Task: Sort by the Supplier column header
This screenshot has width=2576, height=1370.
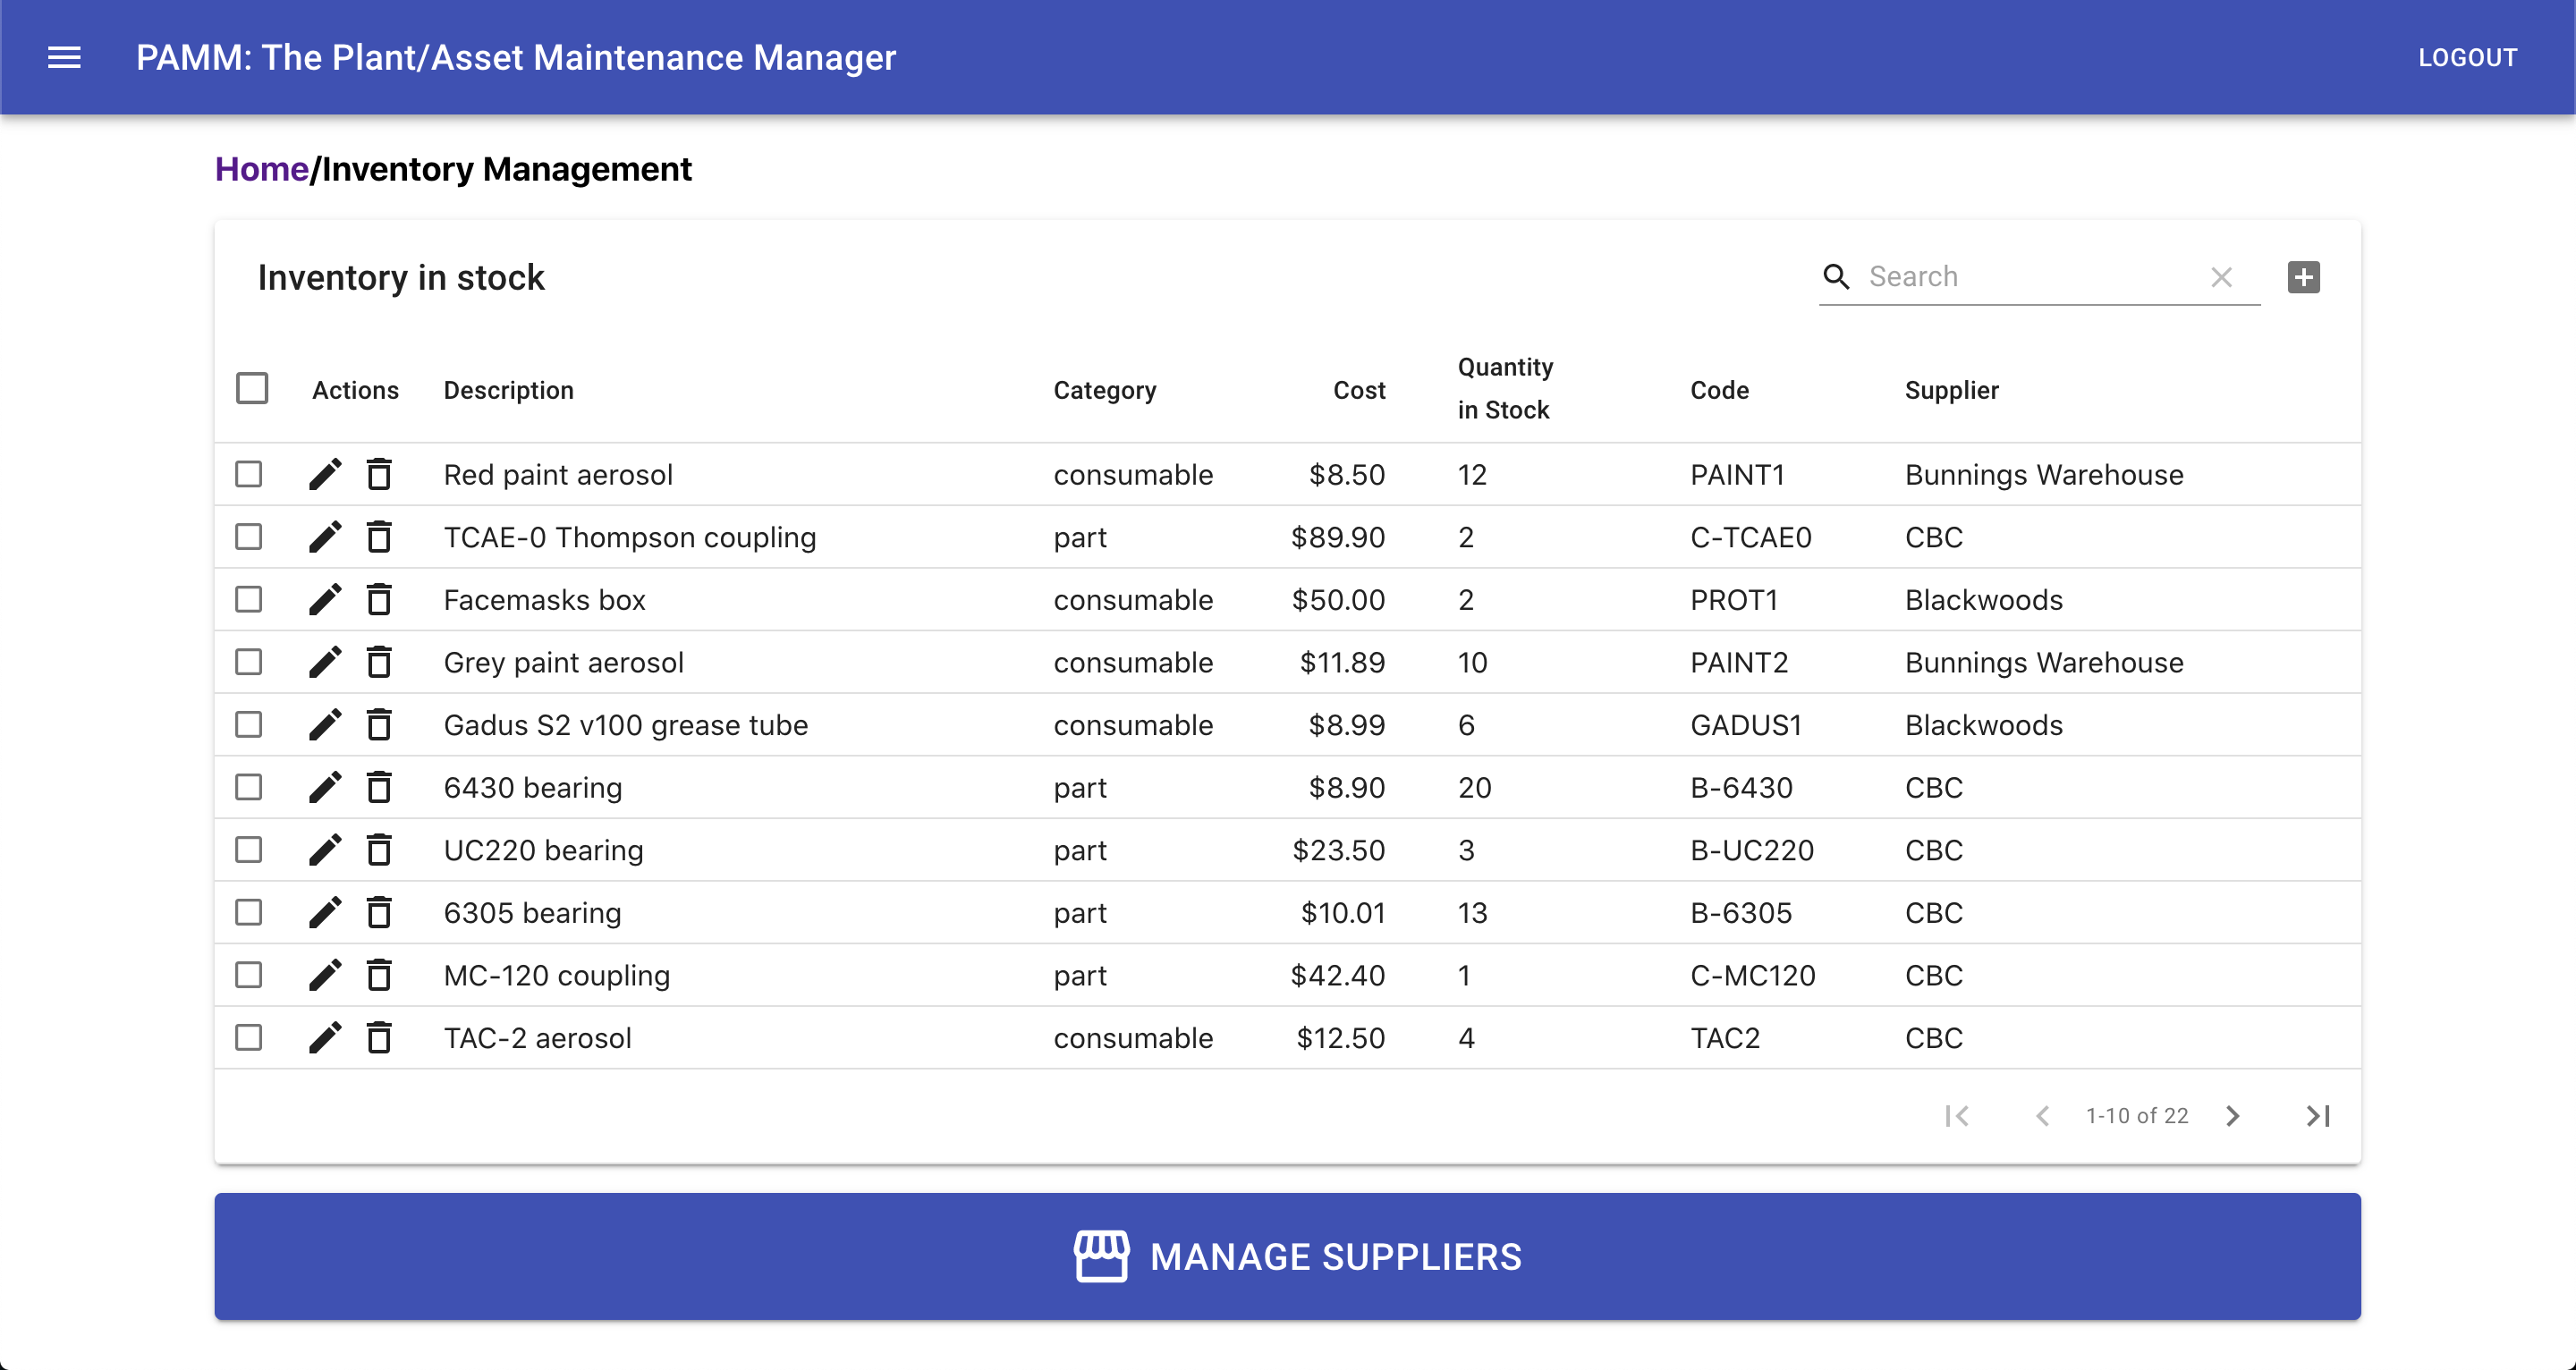Action: point(1951,390)
